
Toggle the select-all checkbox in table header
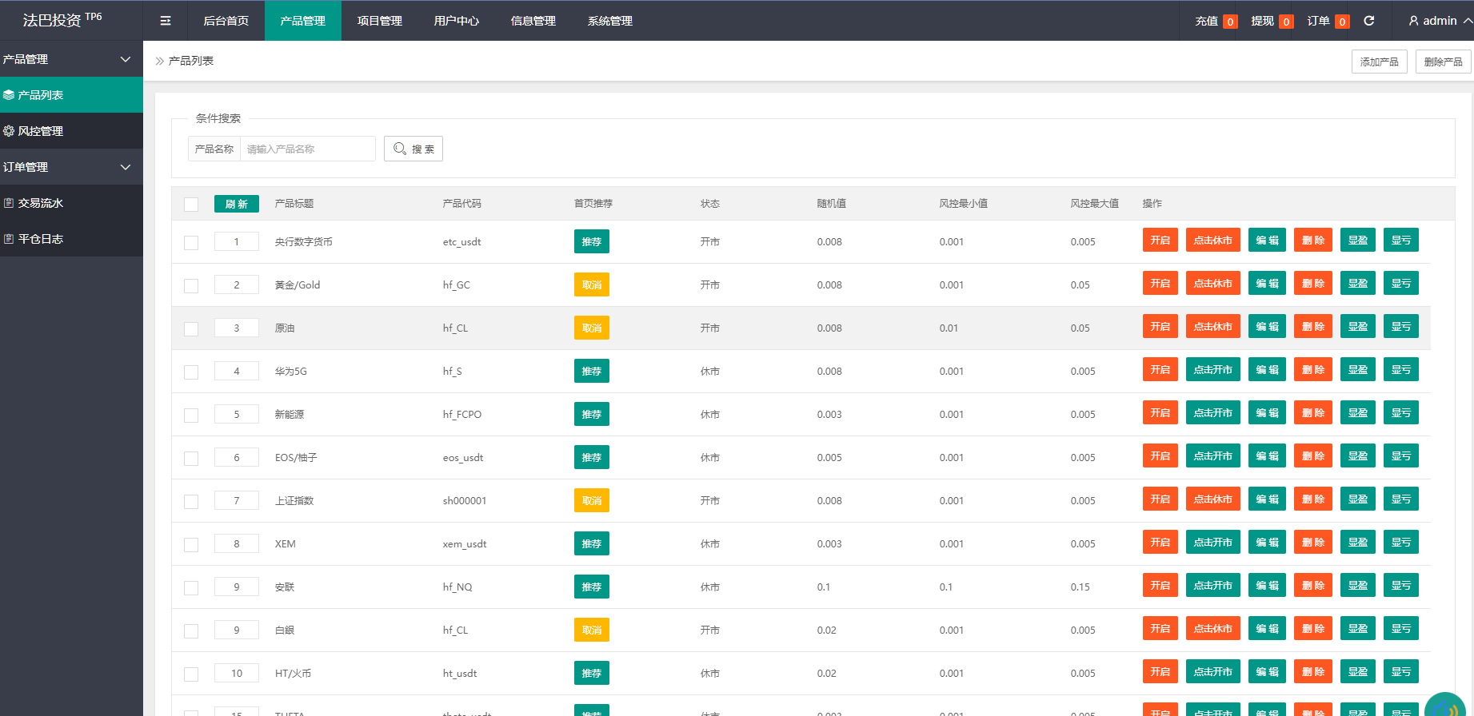(x=191, y=205)
